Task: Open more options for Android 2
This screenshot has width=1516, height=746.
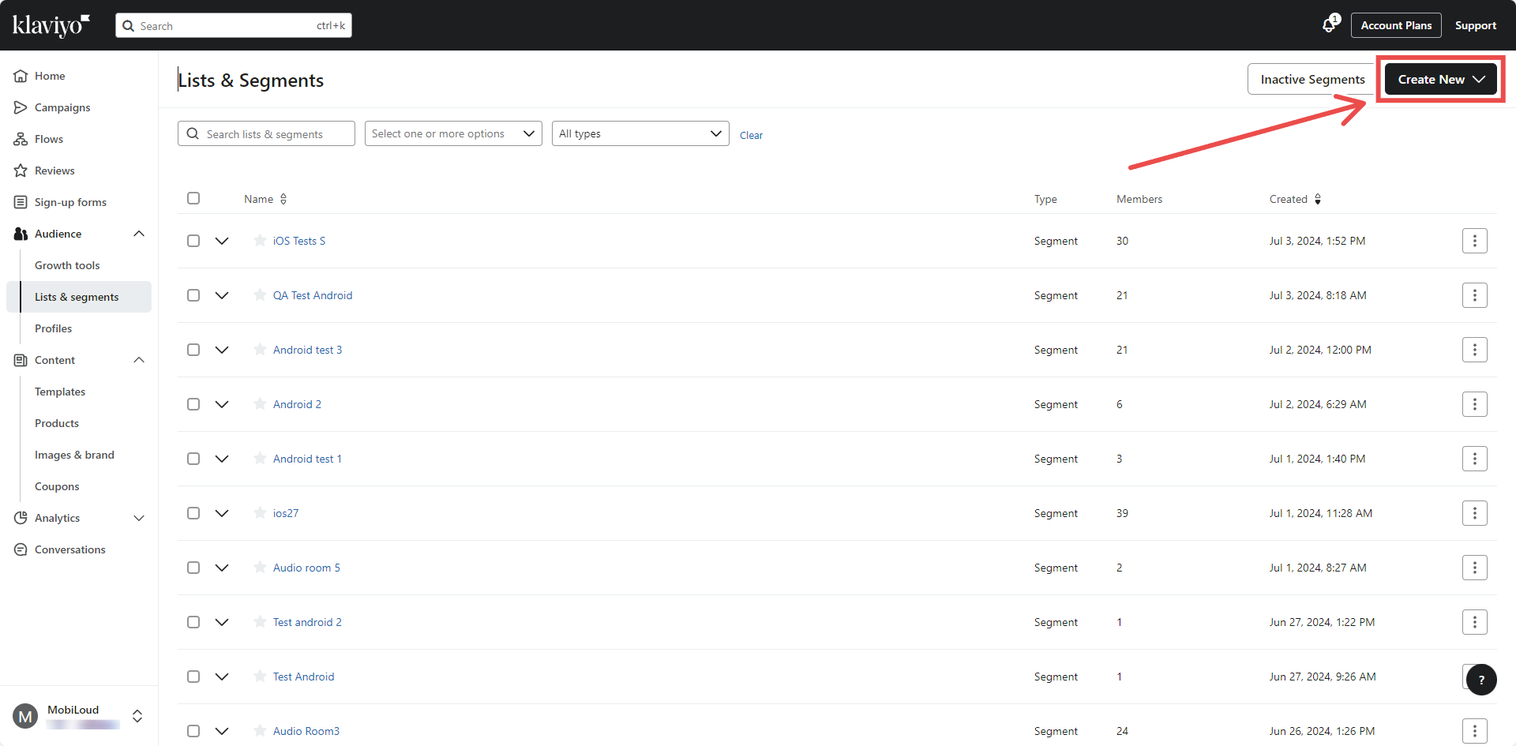Action: (1475, 404)
